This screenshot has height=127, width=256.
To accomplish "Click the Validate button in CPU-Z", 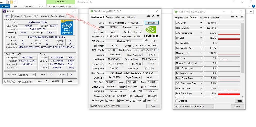I will coord(55,81).
